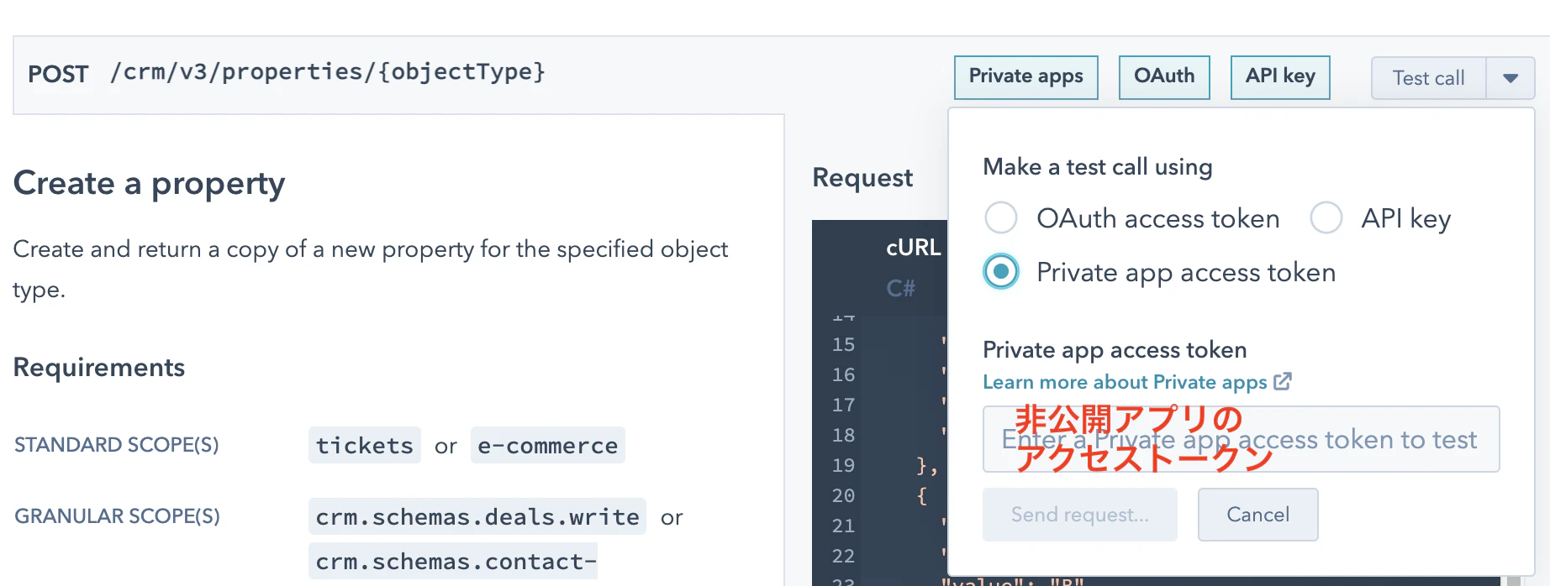Focus the Private app access token field
Screen dimensions: 1550x586
click(x=1241, y=439)
